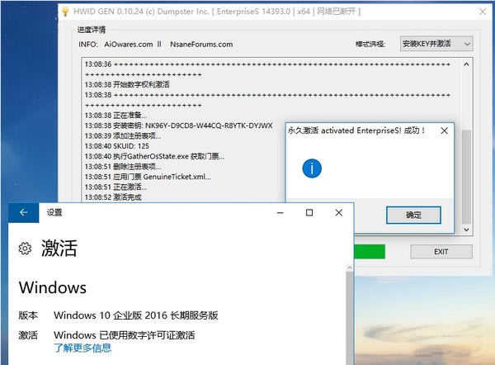Open the 了解更多信息 link
This screenshot has width=495, height=365.
click(82, 348)
